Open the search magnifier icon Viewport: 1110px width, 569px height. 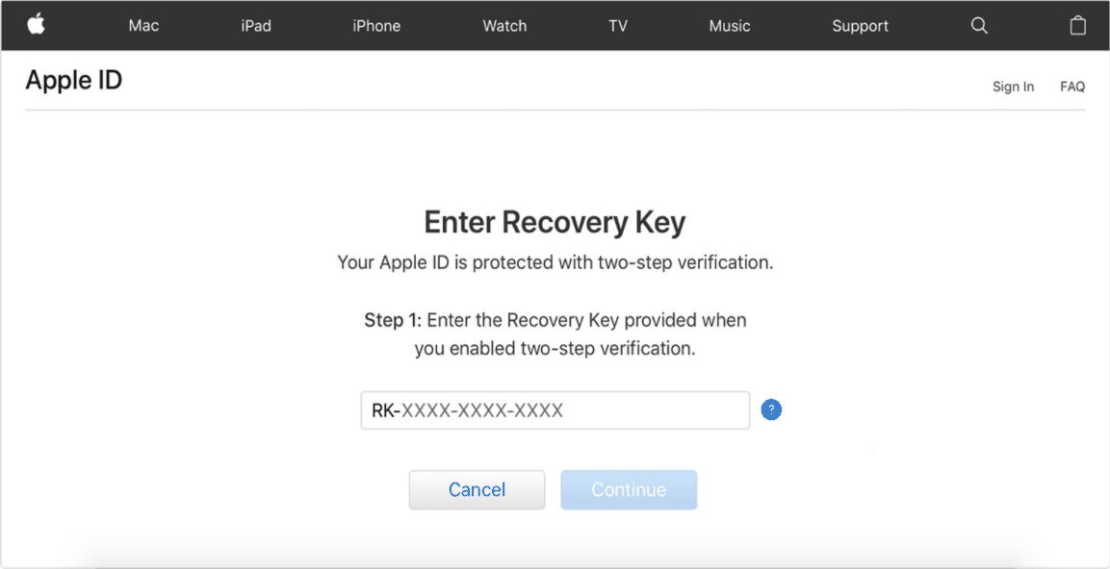point(979,25)
